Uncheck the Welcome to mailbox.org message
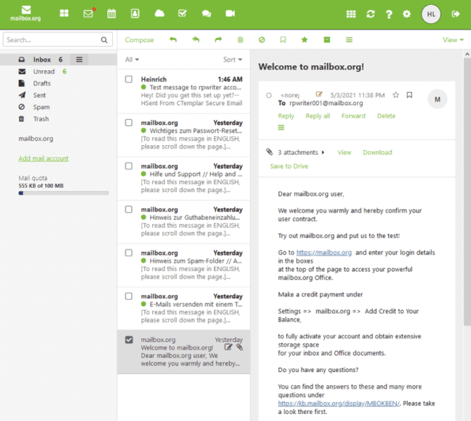This screenshot has width=471, height=421. [x=129, y=340]
